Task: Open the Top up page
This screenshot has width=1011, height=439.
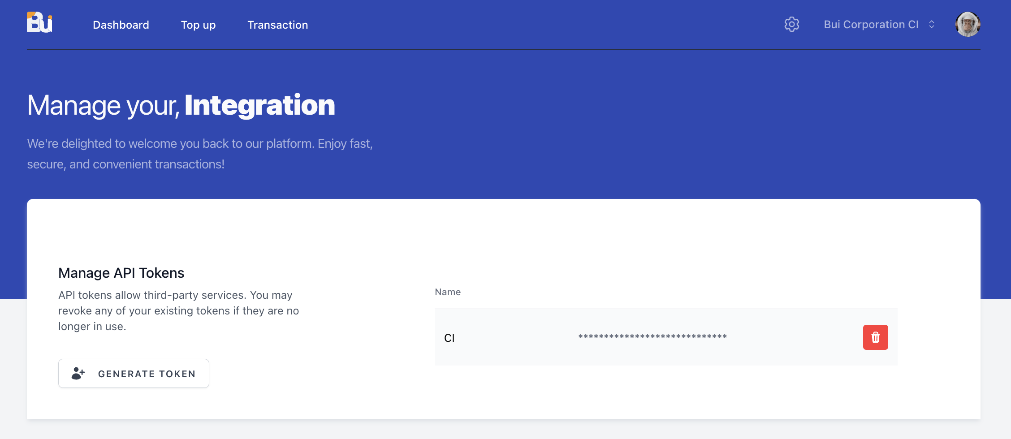Action: [x=198, y=25]
